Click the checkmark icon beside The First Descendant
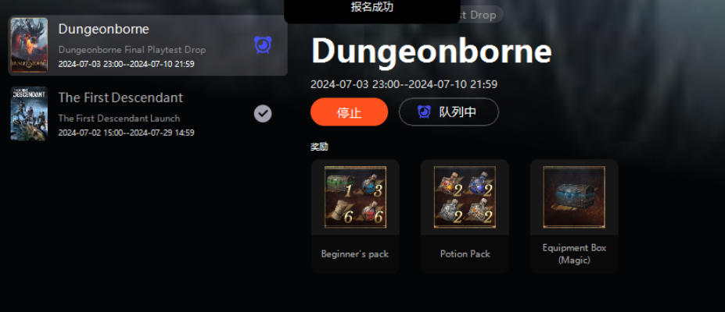 pyautogui.click(x=263, y=113)
